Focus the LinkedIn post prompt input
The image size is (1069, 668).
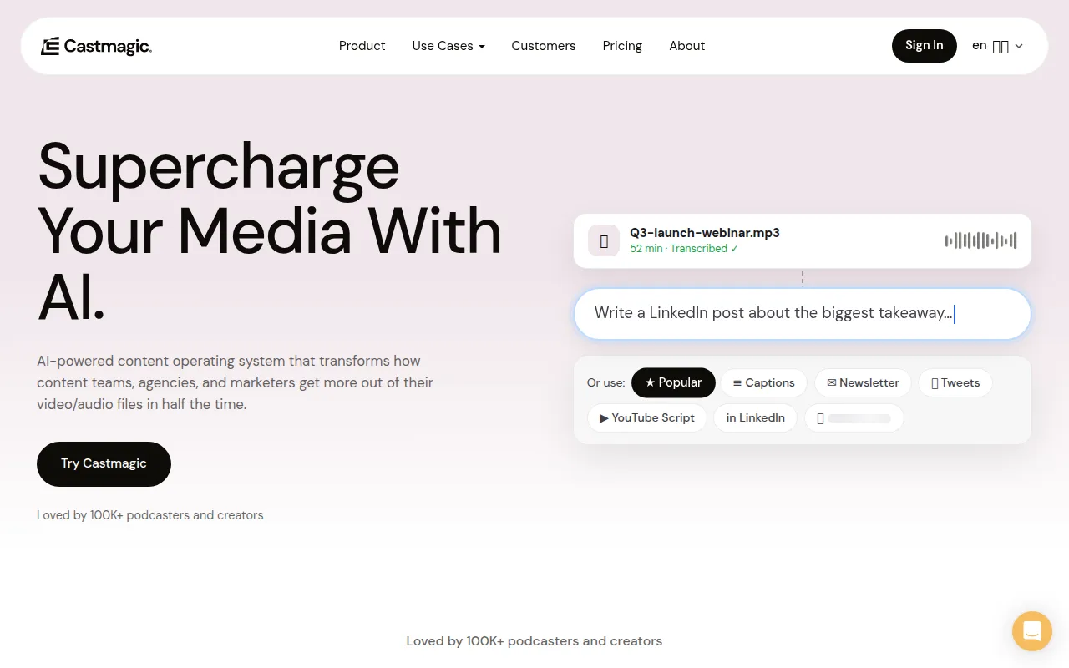click(x=803, y=314)
